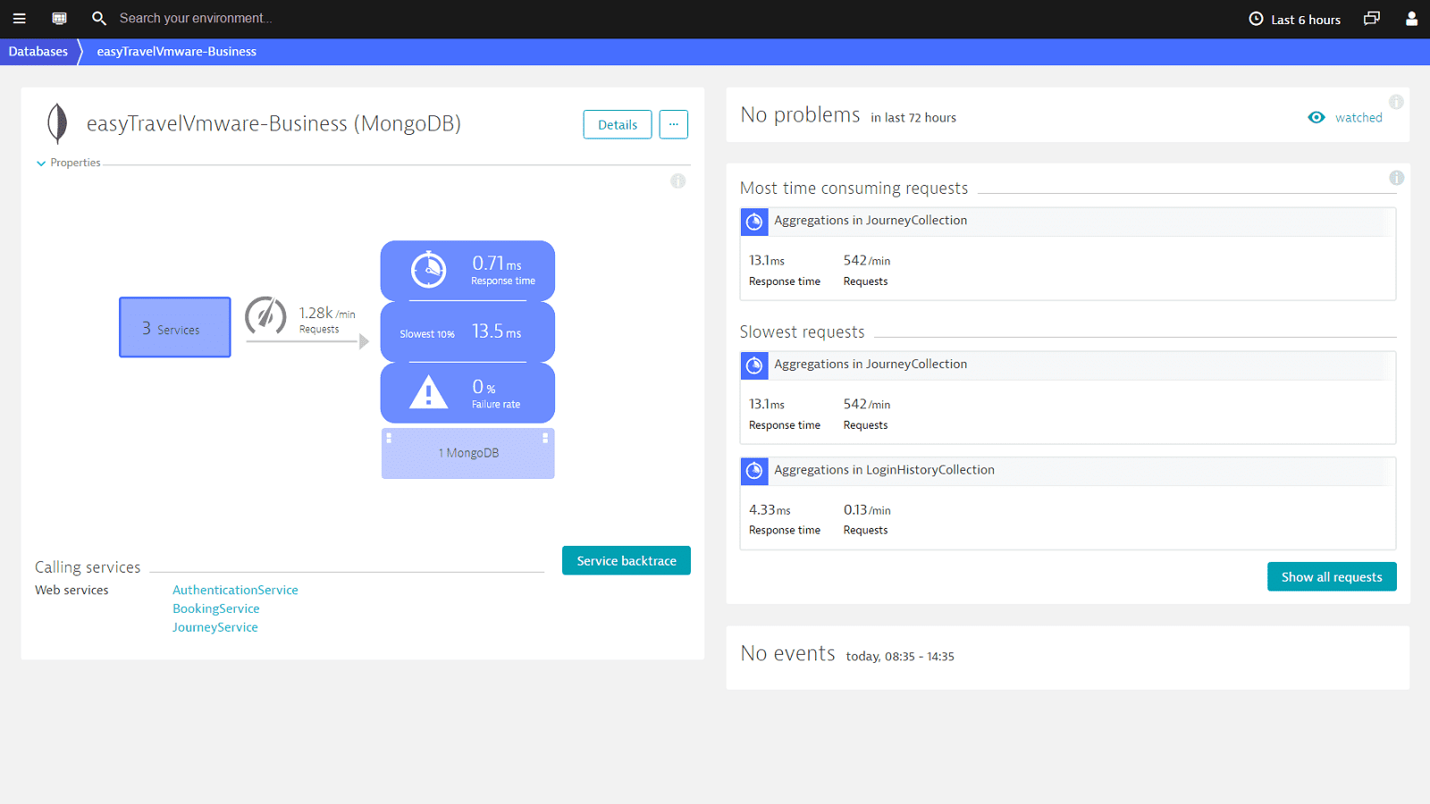
Task: Click the clock icon for timeframe
Action: (x=1256, y=19)
